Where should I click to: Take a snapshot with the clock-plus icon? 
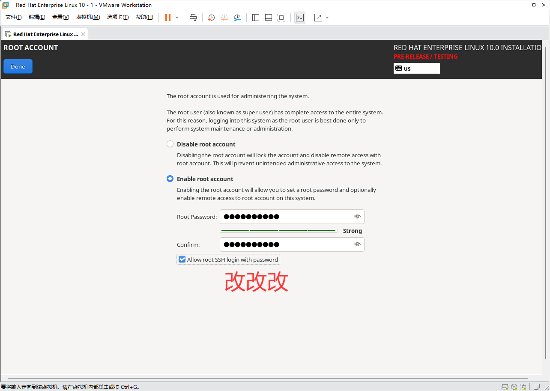click(x=211, y=18)
